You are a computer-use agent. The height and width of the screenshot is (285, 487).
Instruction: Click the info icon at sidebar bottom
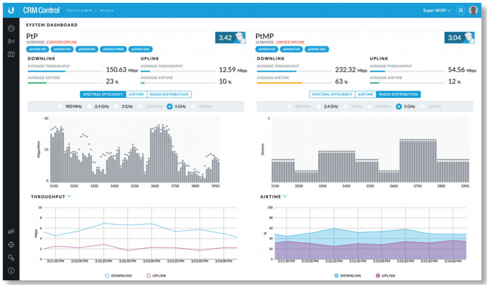point(11,270)
